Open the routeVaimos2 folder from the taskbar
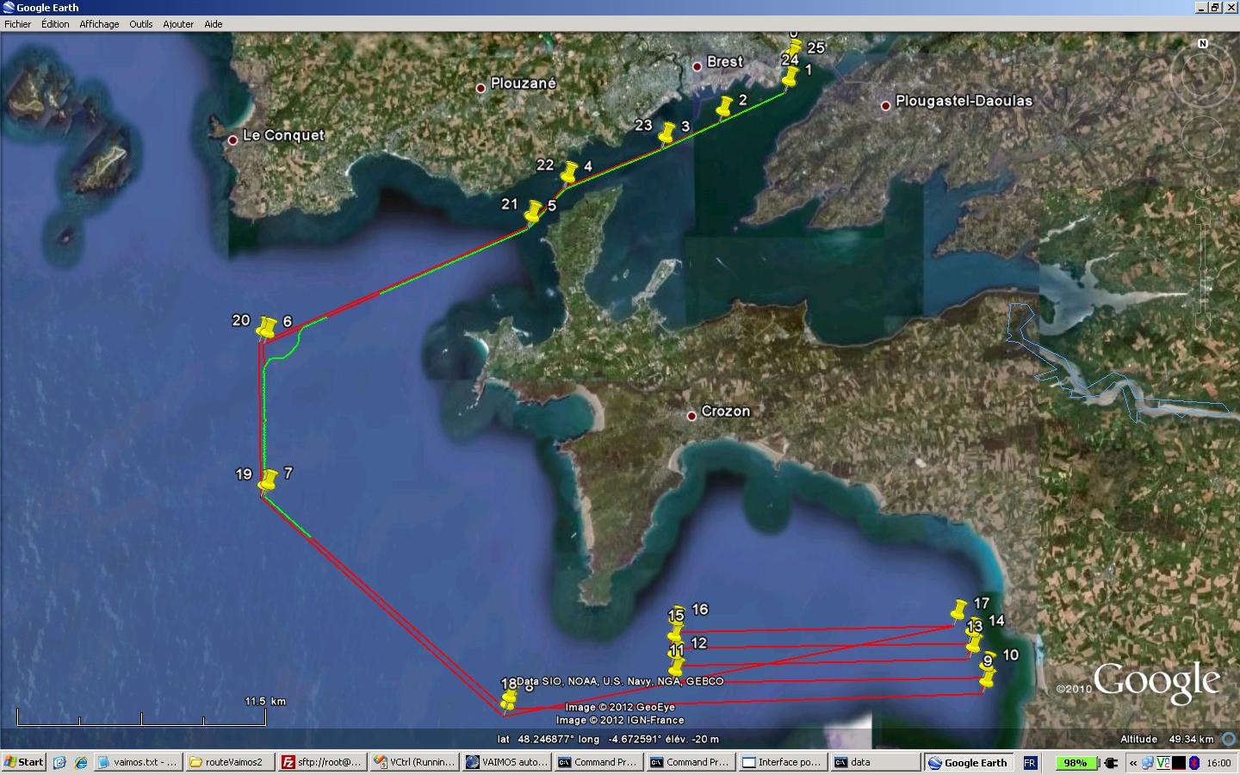Viewport: 1240px width, 775px height. pyautogui.click(x=230, y=762)
